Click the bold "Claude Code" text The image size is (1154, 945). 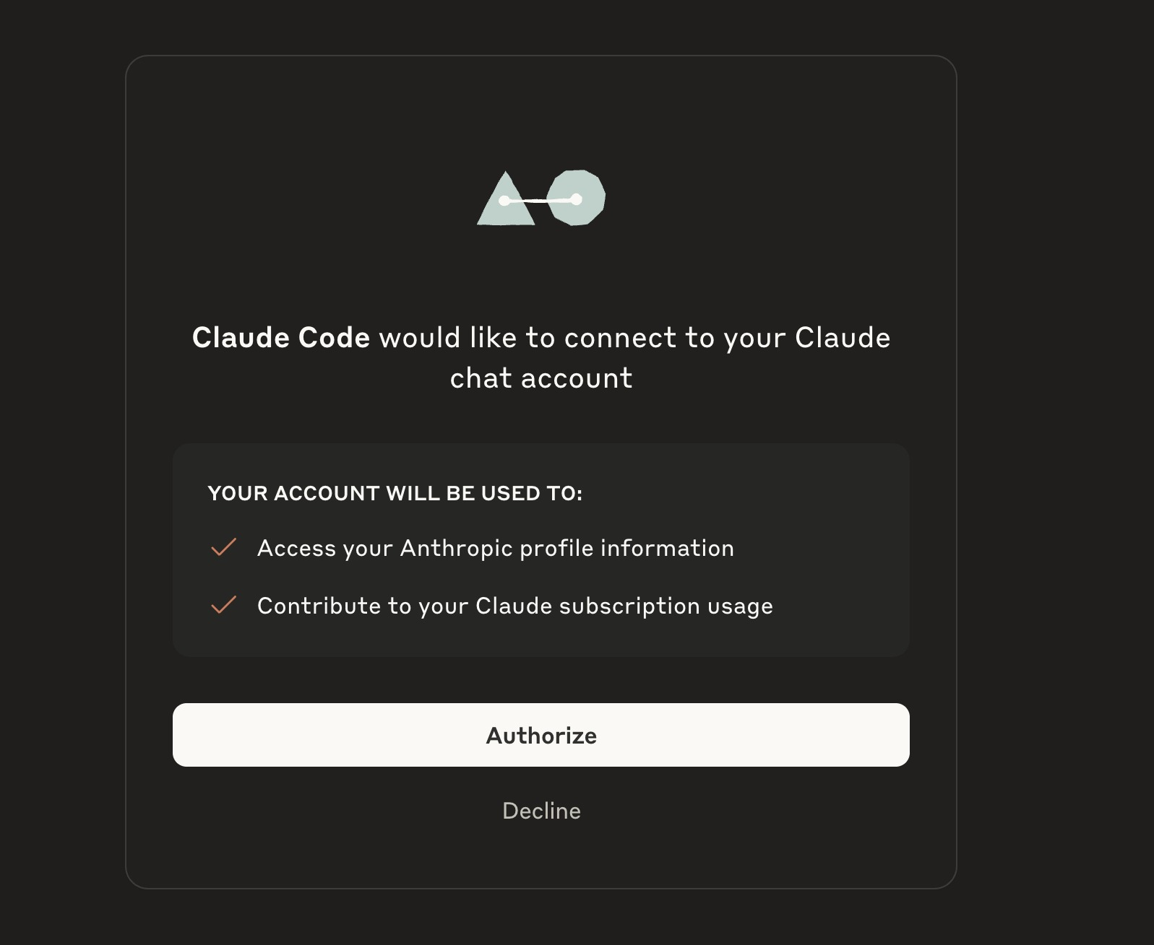[x=281, y=338]
